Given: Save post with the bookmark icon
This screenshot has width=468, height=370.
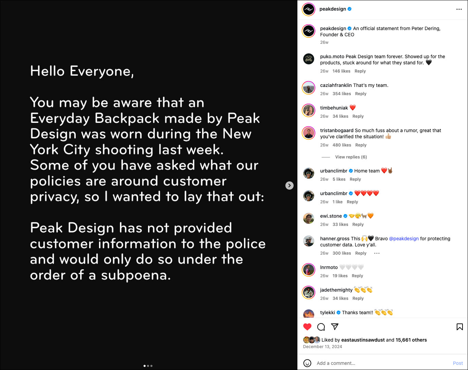Looking at the screenshot, I should (459, 327).
